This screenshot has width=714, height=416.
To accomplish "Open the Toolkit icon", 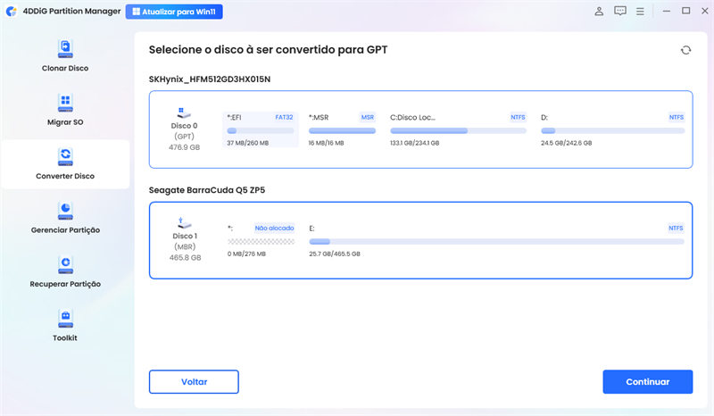I will point(65,319).
